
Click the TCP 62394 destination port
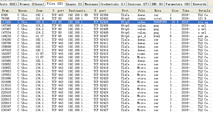[101, 15]
